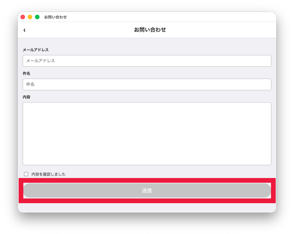Screen dimensions: 294x234
Task: Click the 内容 field label
Action: [x=26, y=97]
